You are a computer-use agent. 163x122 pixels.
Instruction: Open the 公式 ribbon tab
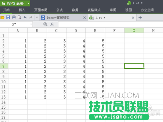60,10
